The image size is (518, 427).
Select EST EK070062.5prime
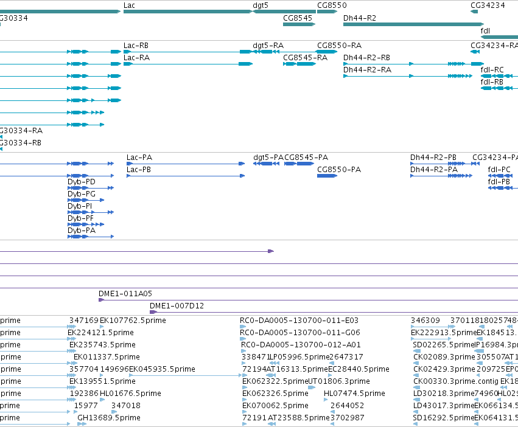(x=275, y=406)
